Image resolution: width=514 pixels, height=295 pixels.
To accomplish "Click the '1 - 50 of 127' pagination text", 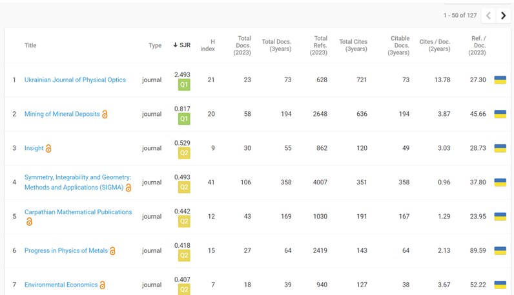I will (460, 16).
